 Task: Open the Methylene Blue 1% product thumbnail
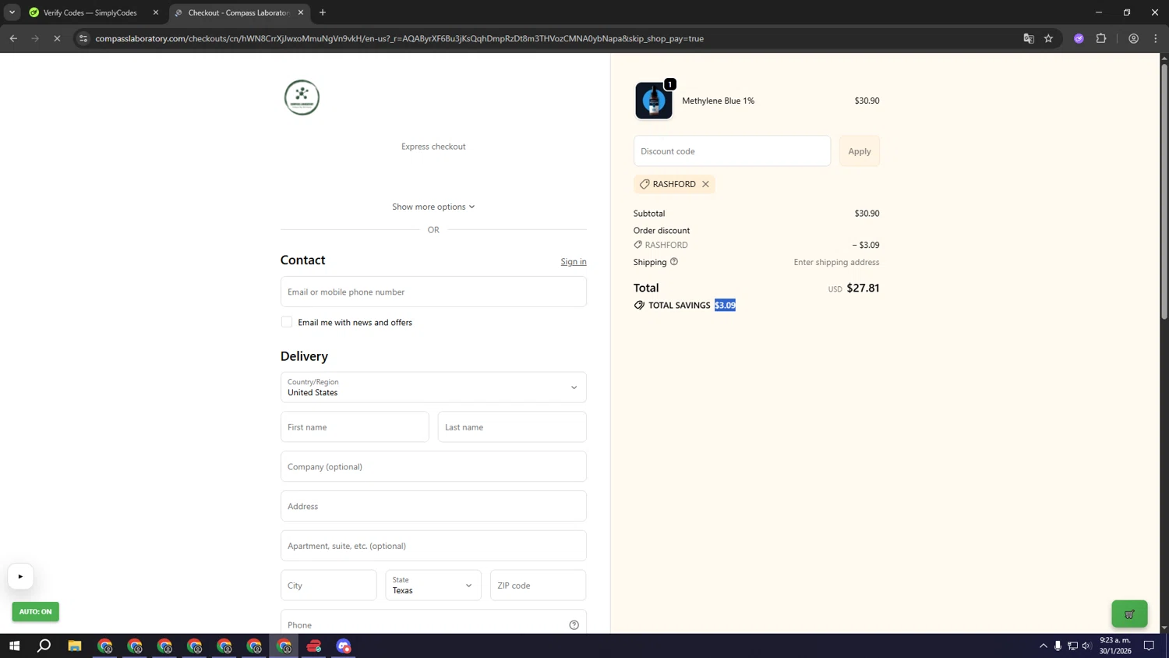pyautogui.click(x=653, y=101)
